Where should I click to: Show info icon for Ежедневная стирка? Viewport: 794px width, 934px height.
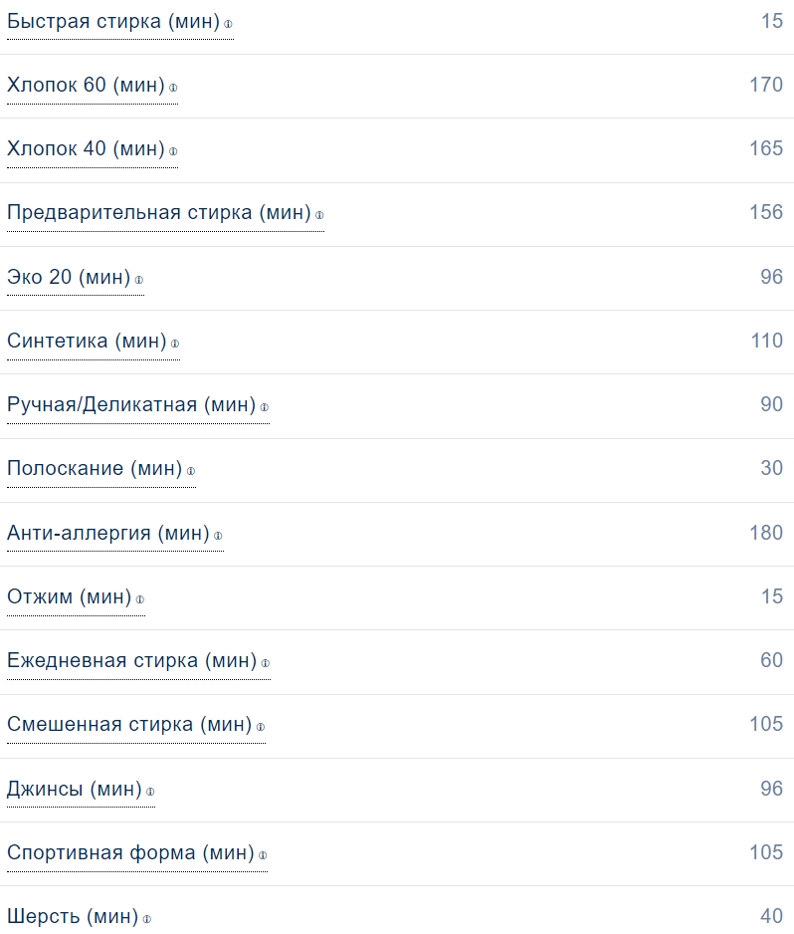click(266, 663)
